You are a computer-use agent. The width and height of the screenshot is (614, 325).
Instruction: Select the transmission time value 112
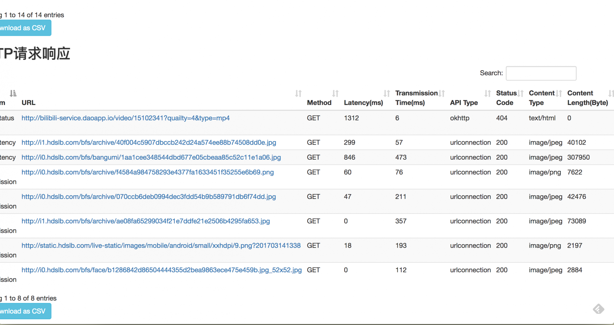pyautogui.click(x=401, y=270)
